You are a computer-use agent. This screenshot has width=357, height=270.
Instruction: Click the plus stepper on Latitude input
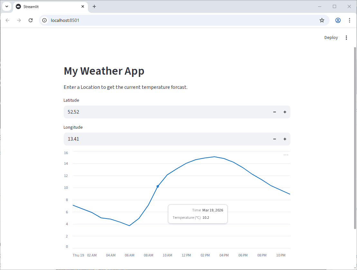(x=285, y=112)
